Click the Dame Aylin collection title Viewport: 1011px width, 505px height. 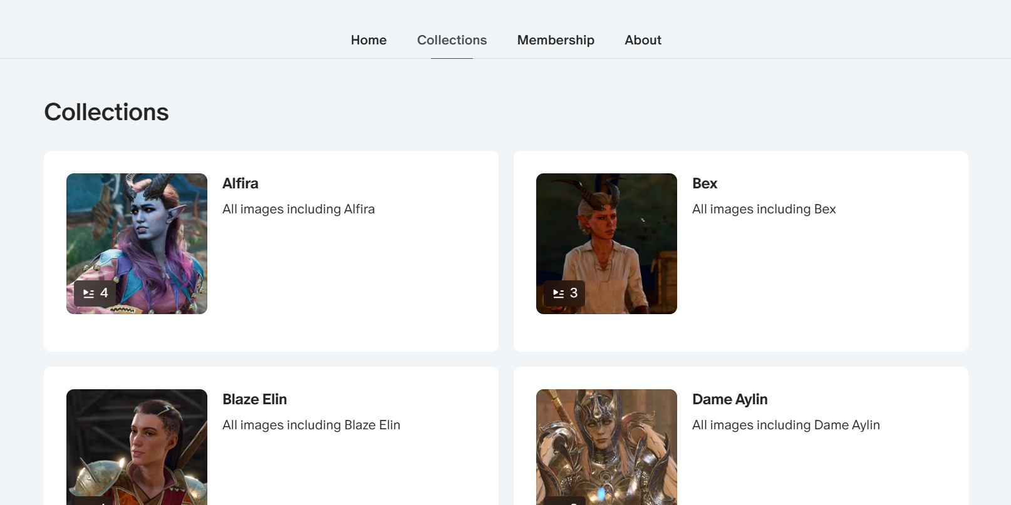(730, 399)
